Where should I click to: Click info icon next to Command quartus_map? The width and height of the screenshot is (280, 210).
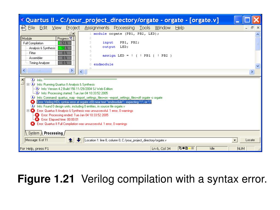point(33,98)
